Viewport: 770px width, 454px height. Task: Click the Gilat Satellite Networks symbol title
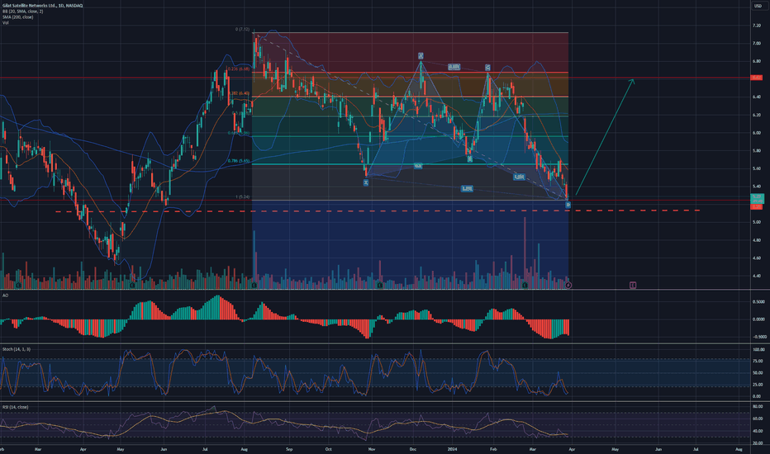[42, 6]
